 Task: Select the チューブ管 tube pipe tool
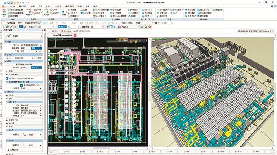[x=85, y=13]
